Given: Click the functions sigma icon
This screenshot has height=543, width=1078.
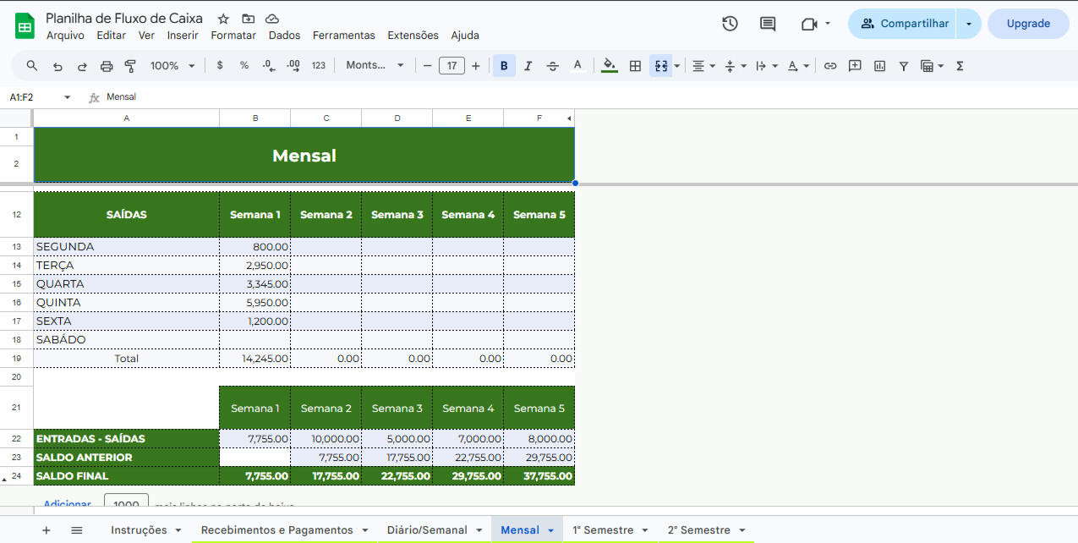Looking at the screenshot, I should (960, 66).
